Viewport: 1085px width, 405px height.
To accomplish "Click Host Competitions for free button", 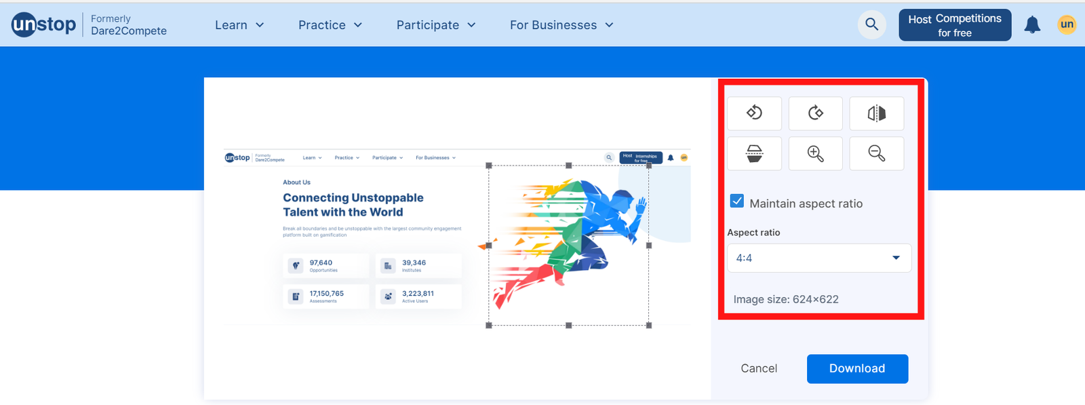I will [x=955, y=25].
